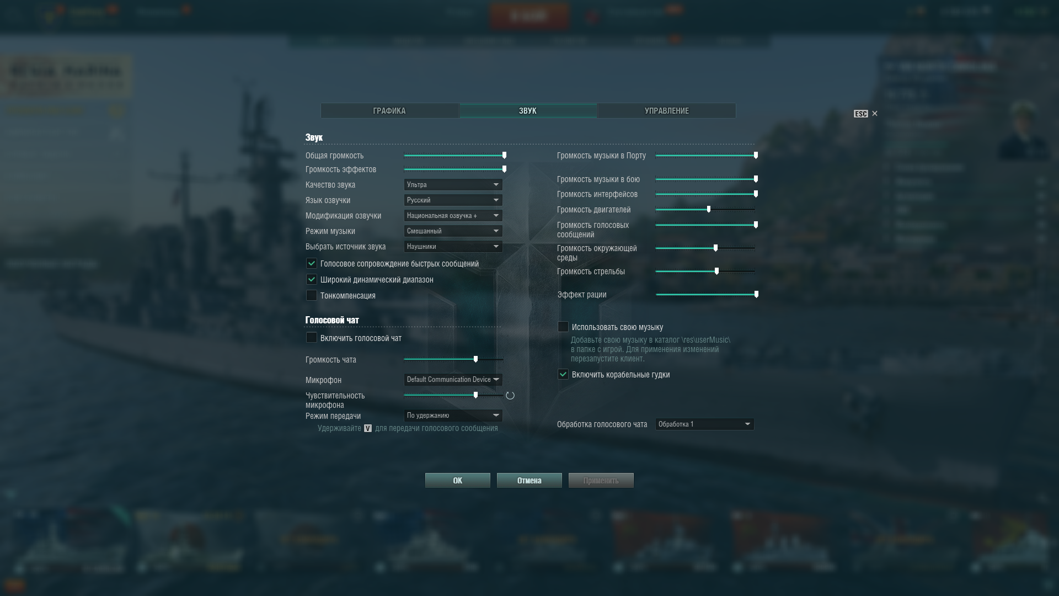Open the Выбрать источник звука dropdown
This screenshot has height=596, width=1059.
click(453, 247)
